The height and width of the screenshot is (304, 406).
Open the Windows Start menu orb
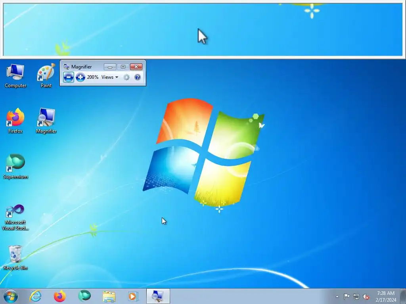pos(11,296)
